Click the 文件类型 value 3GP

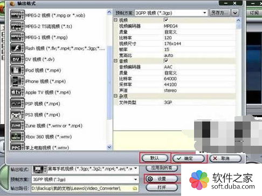168,102
